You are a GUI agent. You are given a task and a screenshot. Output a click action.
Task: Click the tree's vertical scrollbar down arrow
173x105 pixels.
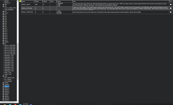(18, 100)
